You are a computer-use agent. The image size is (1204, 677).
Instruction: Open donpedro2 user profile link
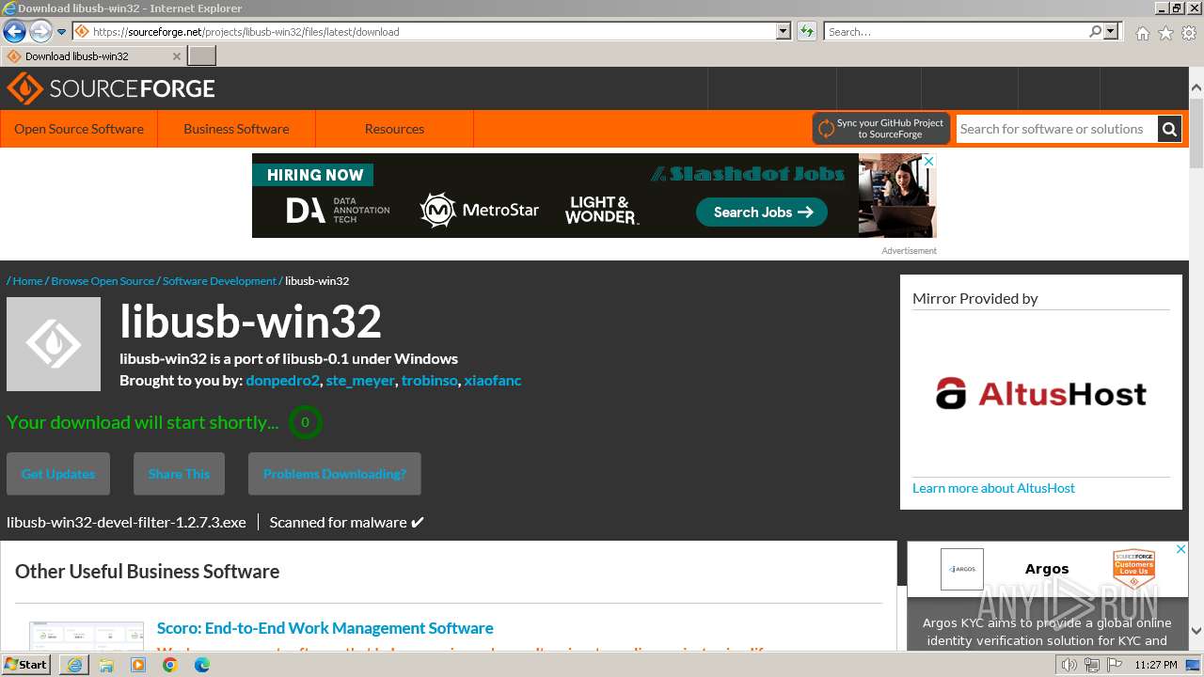[x=282, y=381]
